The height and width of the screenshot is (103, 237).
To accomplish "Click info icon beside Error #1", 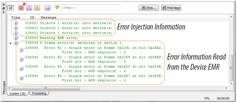I will pyautogui.click(x=21, y=50).
